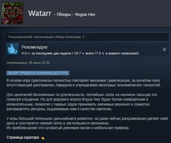Click the star icon beside the review header

tap(164, 50)
